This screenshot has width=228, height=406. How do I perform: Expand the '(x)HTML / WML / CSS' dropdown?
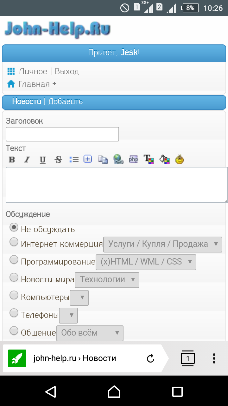click(x=146, y=262)
